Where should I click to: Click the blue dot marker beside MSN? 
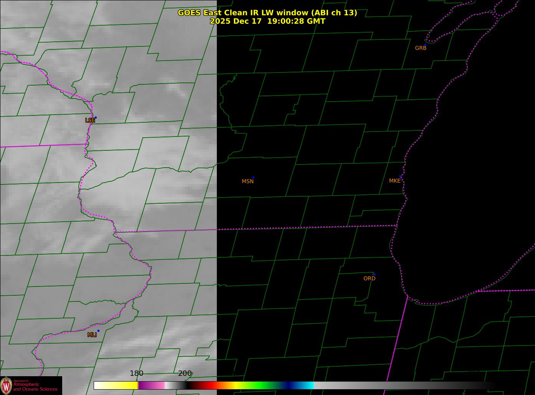253,178
